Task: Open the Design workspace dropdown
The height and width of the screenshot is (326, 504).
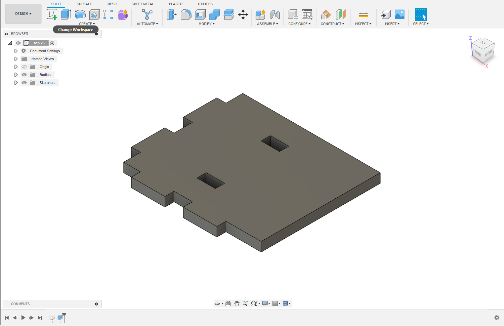Action: click(23, 14)
